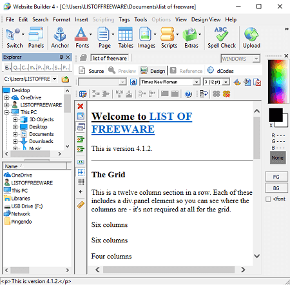Click the broken link icon in design toolbar
The height and width of the screenshot is (285, 290).
click(x=227, y=94)
